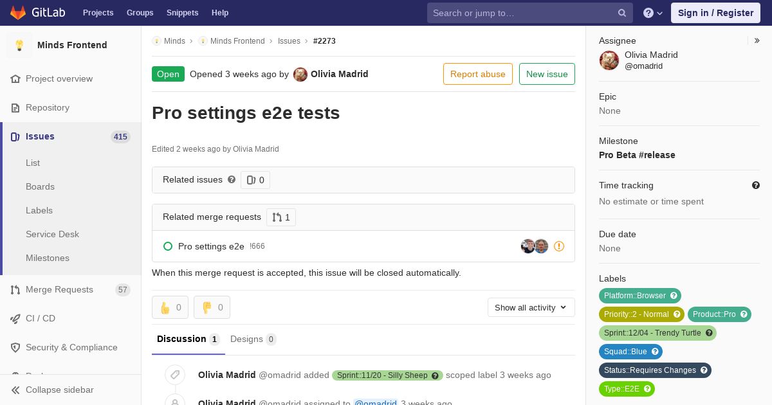Click the label tag icon in the activity feed
The width and height of the screenshot is (772, 405).
(175, 375)
